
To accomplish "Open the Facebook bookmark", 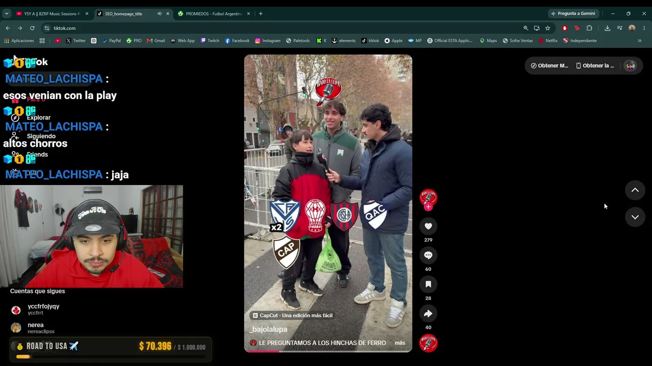I will coord(237,41).
